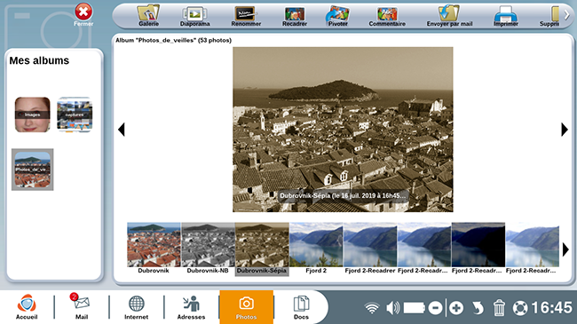The image size is (577, 324).
Task: Select the Dubrovnik-NB thumbnail
Action: [x=208, y=249]
